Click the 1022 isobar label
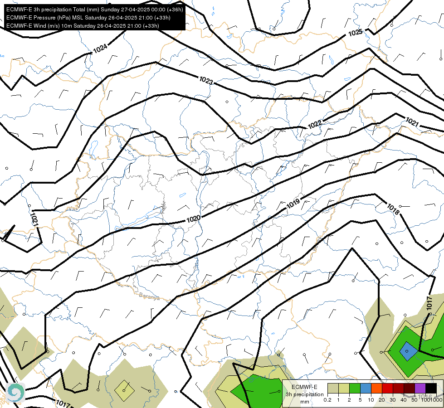 (x=315, y=124)
